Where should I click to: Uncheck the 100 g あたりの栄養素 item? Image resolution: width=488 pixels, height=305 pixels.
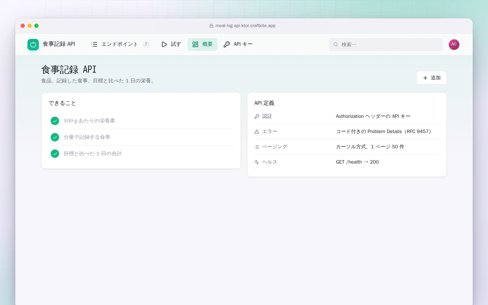pyautogui.click(x=55, y=121)
